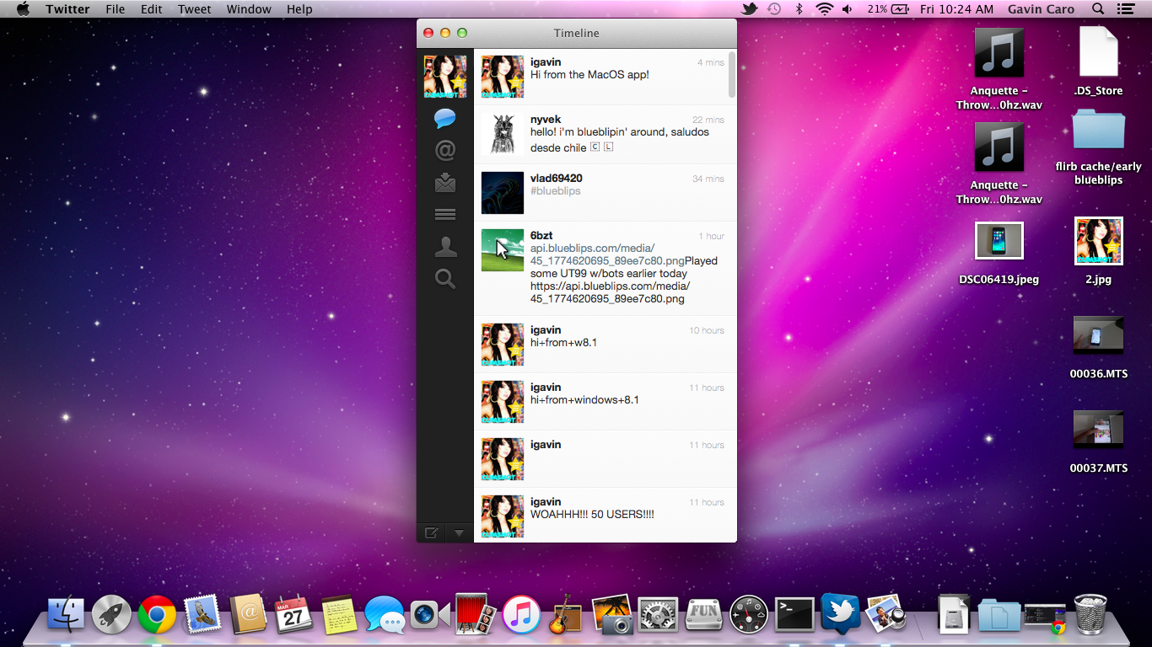Open the Search magnifier in sidebar
Viewport: 1152px width, 647px height.
tap(444, 279)
